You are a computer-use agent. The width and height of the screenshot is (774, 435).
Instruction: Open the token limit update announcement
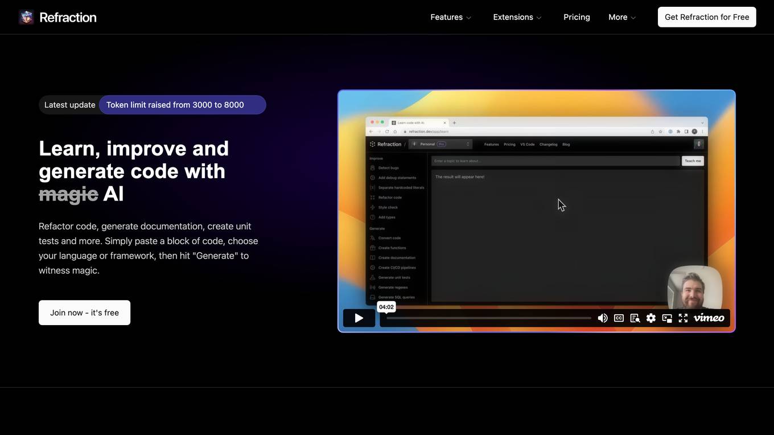pyautogui.click(x=182, y=105)
